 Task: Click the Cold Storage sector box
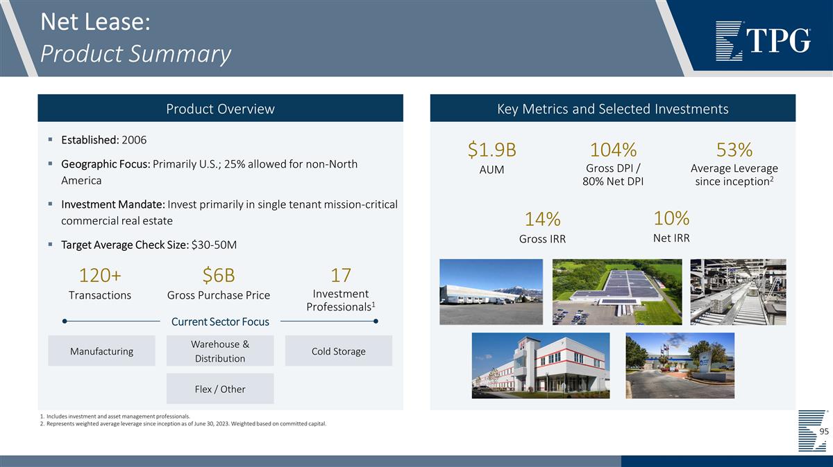tap(339, 351)
